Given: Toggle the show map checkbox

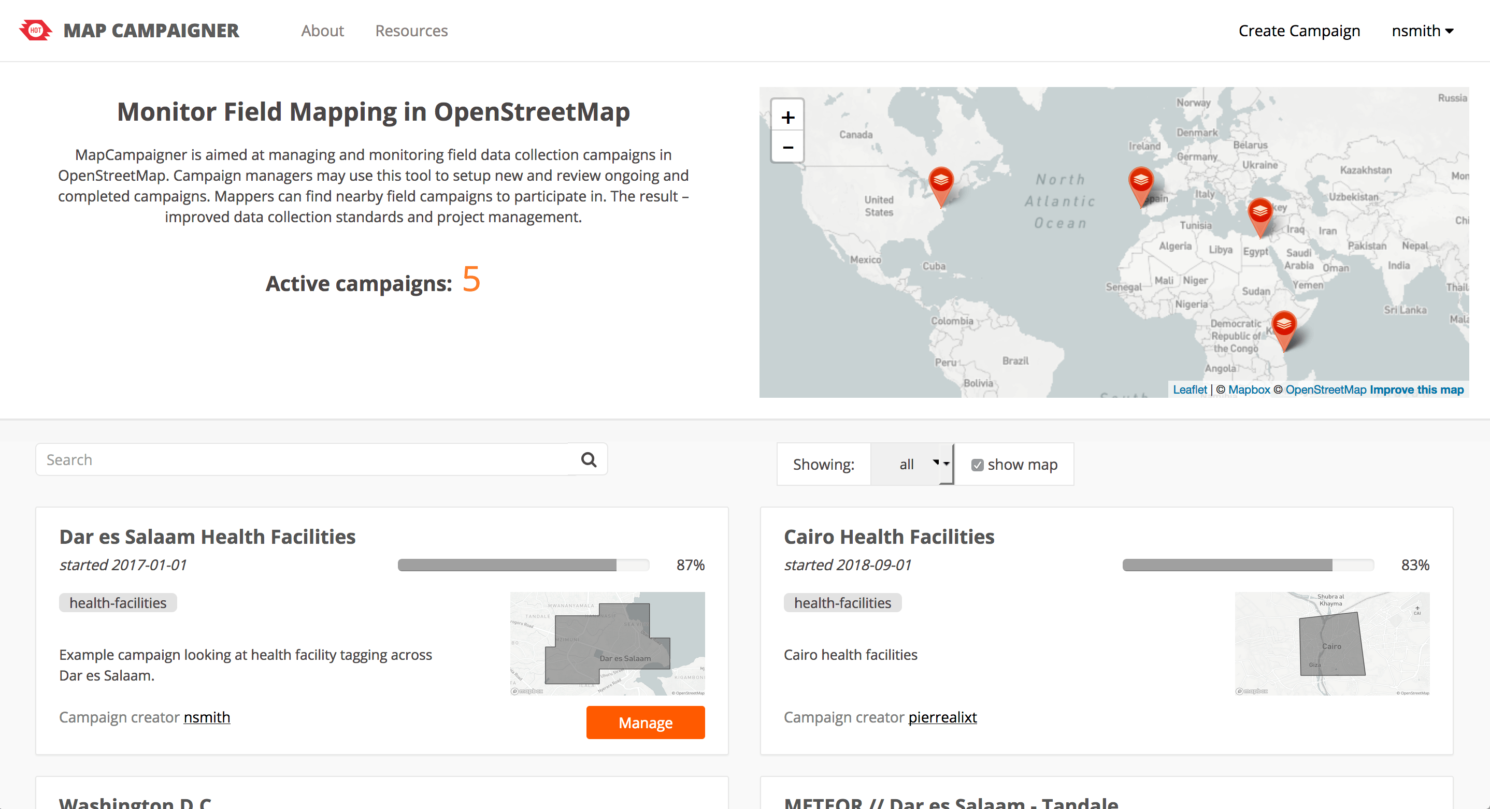Looking at the screenshot, I should pos(977,465).
